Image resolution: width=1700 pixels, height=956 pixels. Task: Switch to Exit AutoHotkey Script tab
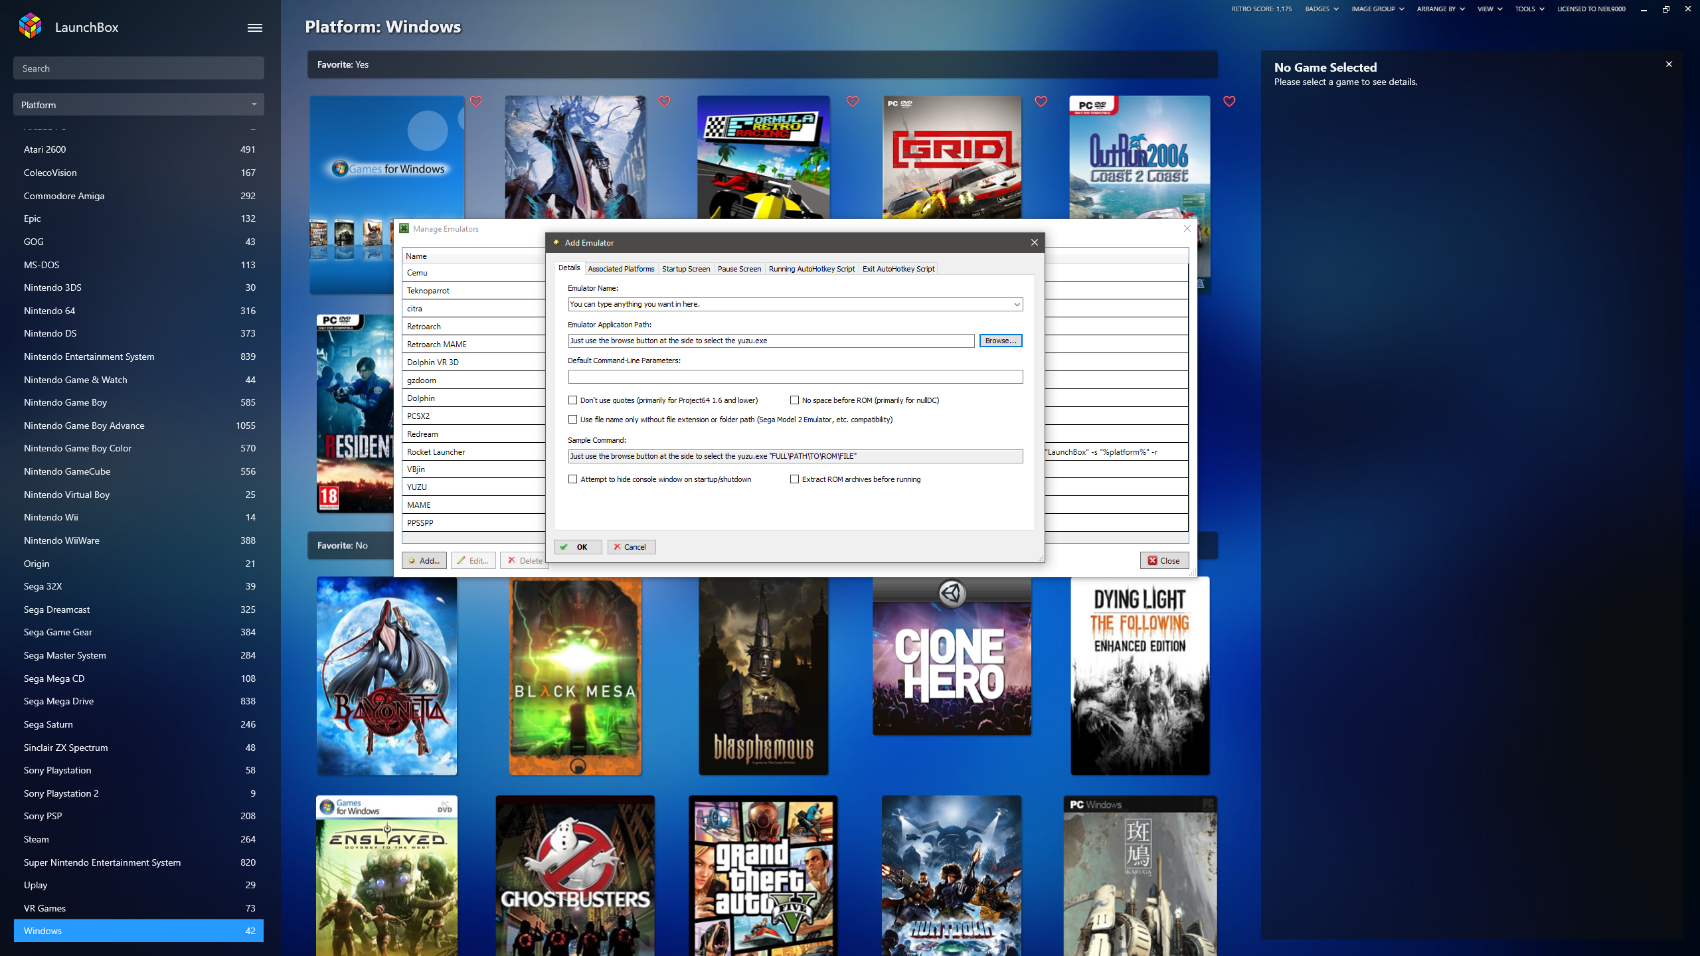click(x=898, y=269)
